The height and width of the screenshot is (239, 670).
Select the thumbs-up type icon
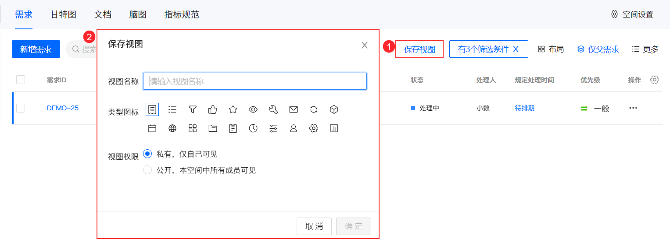point(213,109)
